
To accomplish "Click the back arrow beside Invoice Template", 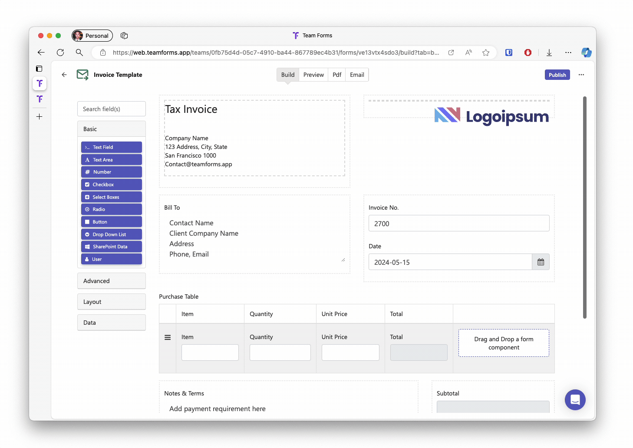I will pyautogui.click(x=64, y=75).
